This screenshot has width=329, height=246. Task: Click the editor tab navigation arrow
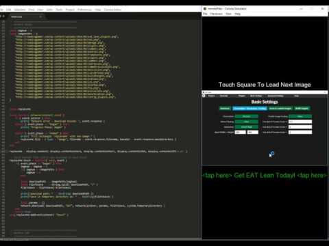[3, 16]
